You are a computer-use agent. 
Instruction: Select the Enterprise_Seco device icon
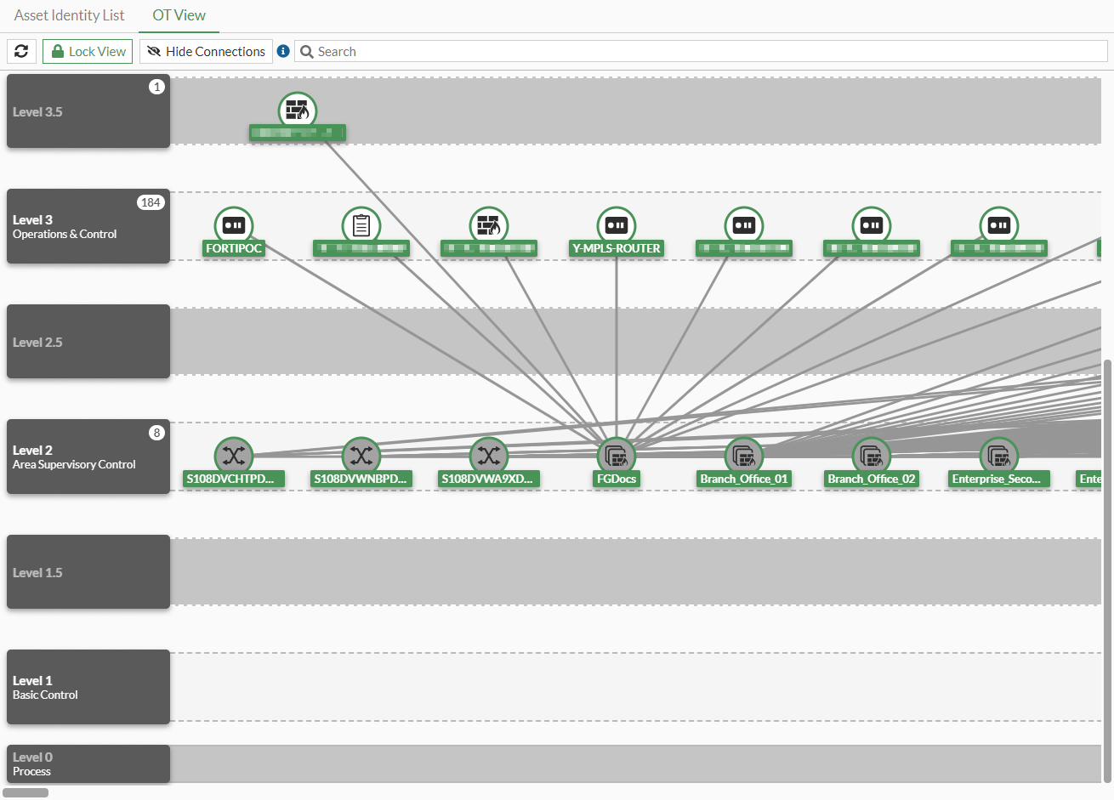[999, 456]
